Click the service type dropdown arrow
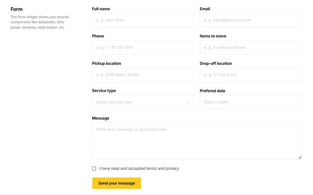 (x=188, y=102)
